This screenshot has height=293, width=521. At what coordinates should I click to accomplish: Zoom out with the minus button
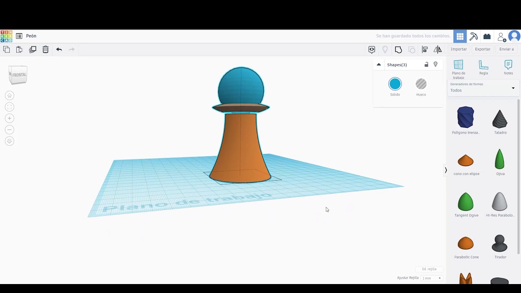9,130
